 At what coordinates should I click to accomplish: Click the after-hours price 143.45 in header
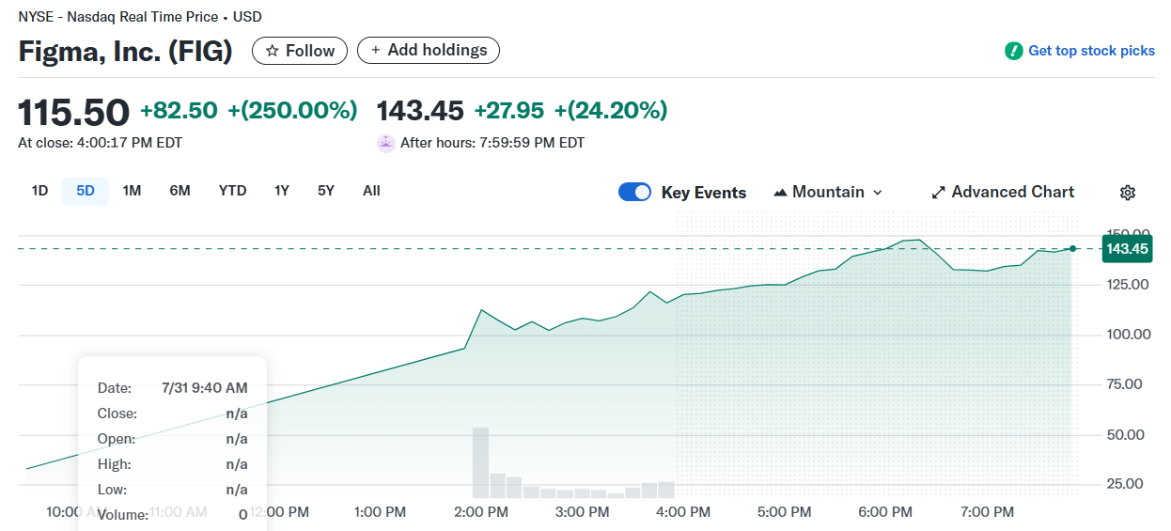click(420, 111)
